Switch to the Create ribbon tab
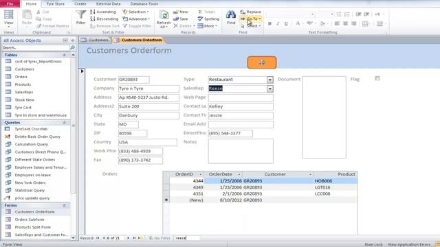Image resolution: width=440 pixels, height=247 pixels. click(80, 4)
